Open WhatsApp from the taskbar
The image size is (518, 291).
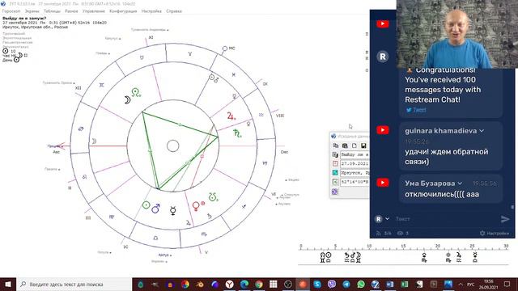[361, 284]
